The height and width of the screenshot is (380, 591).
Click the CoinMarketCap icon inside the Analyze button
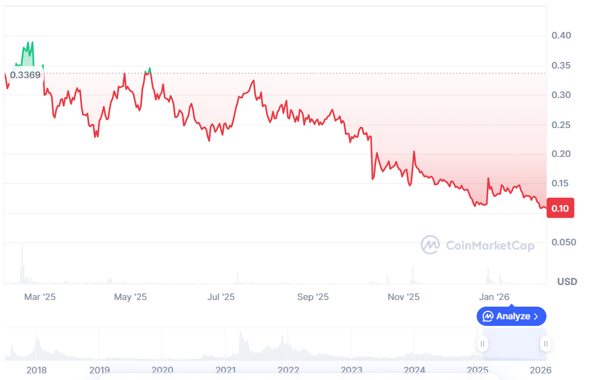click(x=488, y=316)
